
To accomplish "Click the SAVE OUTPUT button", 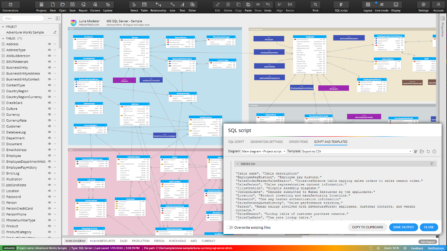I will coord(403,227).
